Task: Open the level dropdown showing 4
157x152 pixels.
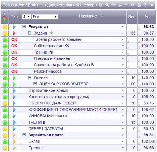Action: tap(27, 17)
